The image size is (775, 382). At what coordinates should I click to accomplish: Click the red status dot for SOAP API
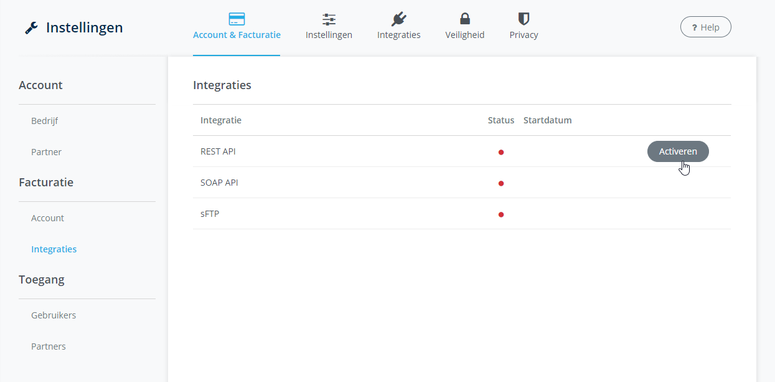[501, 183]
